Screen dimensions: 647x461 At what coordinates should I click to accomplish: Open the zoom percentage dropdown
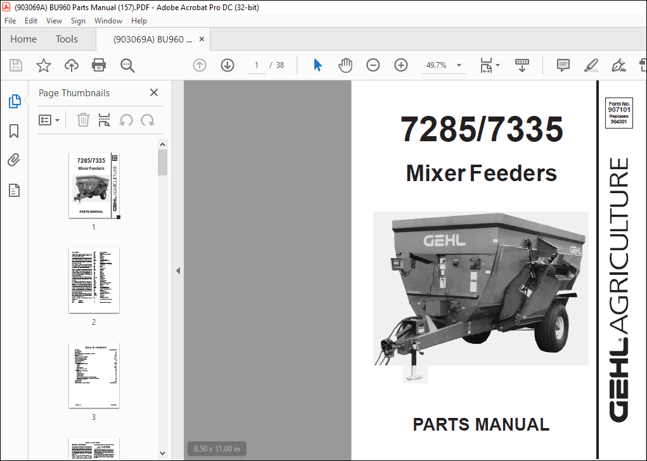pyautogui.click(x=459, y=65)
